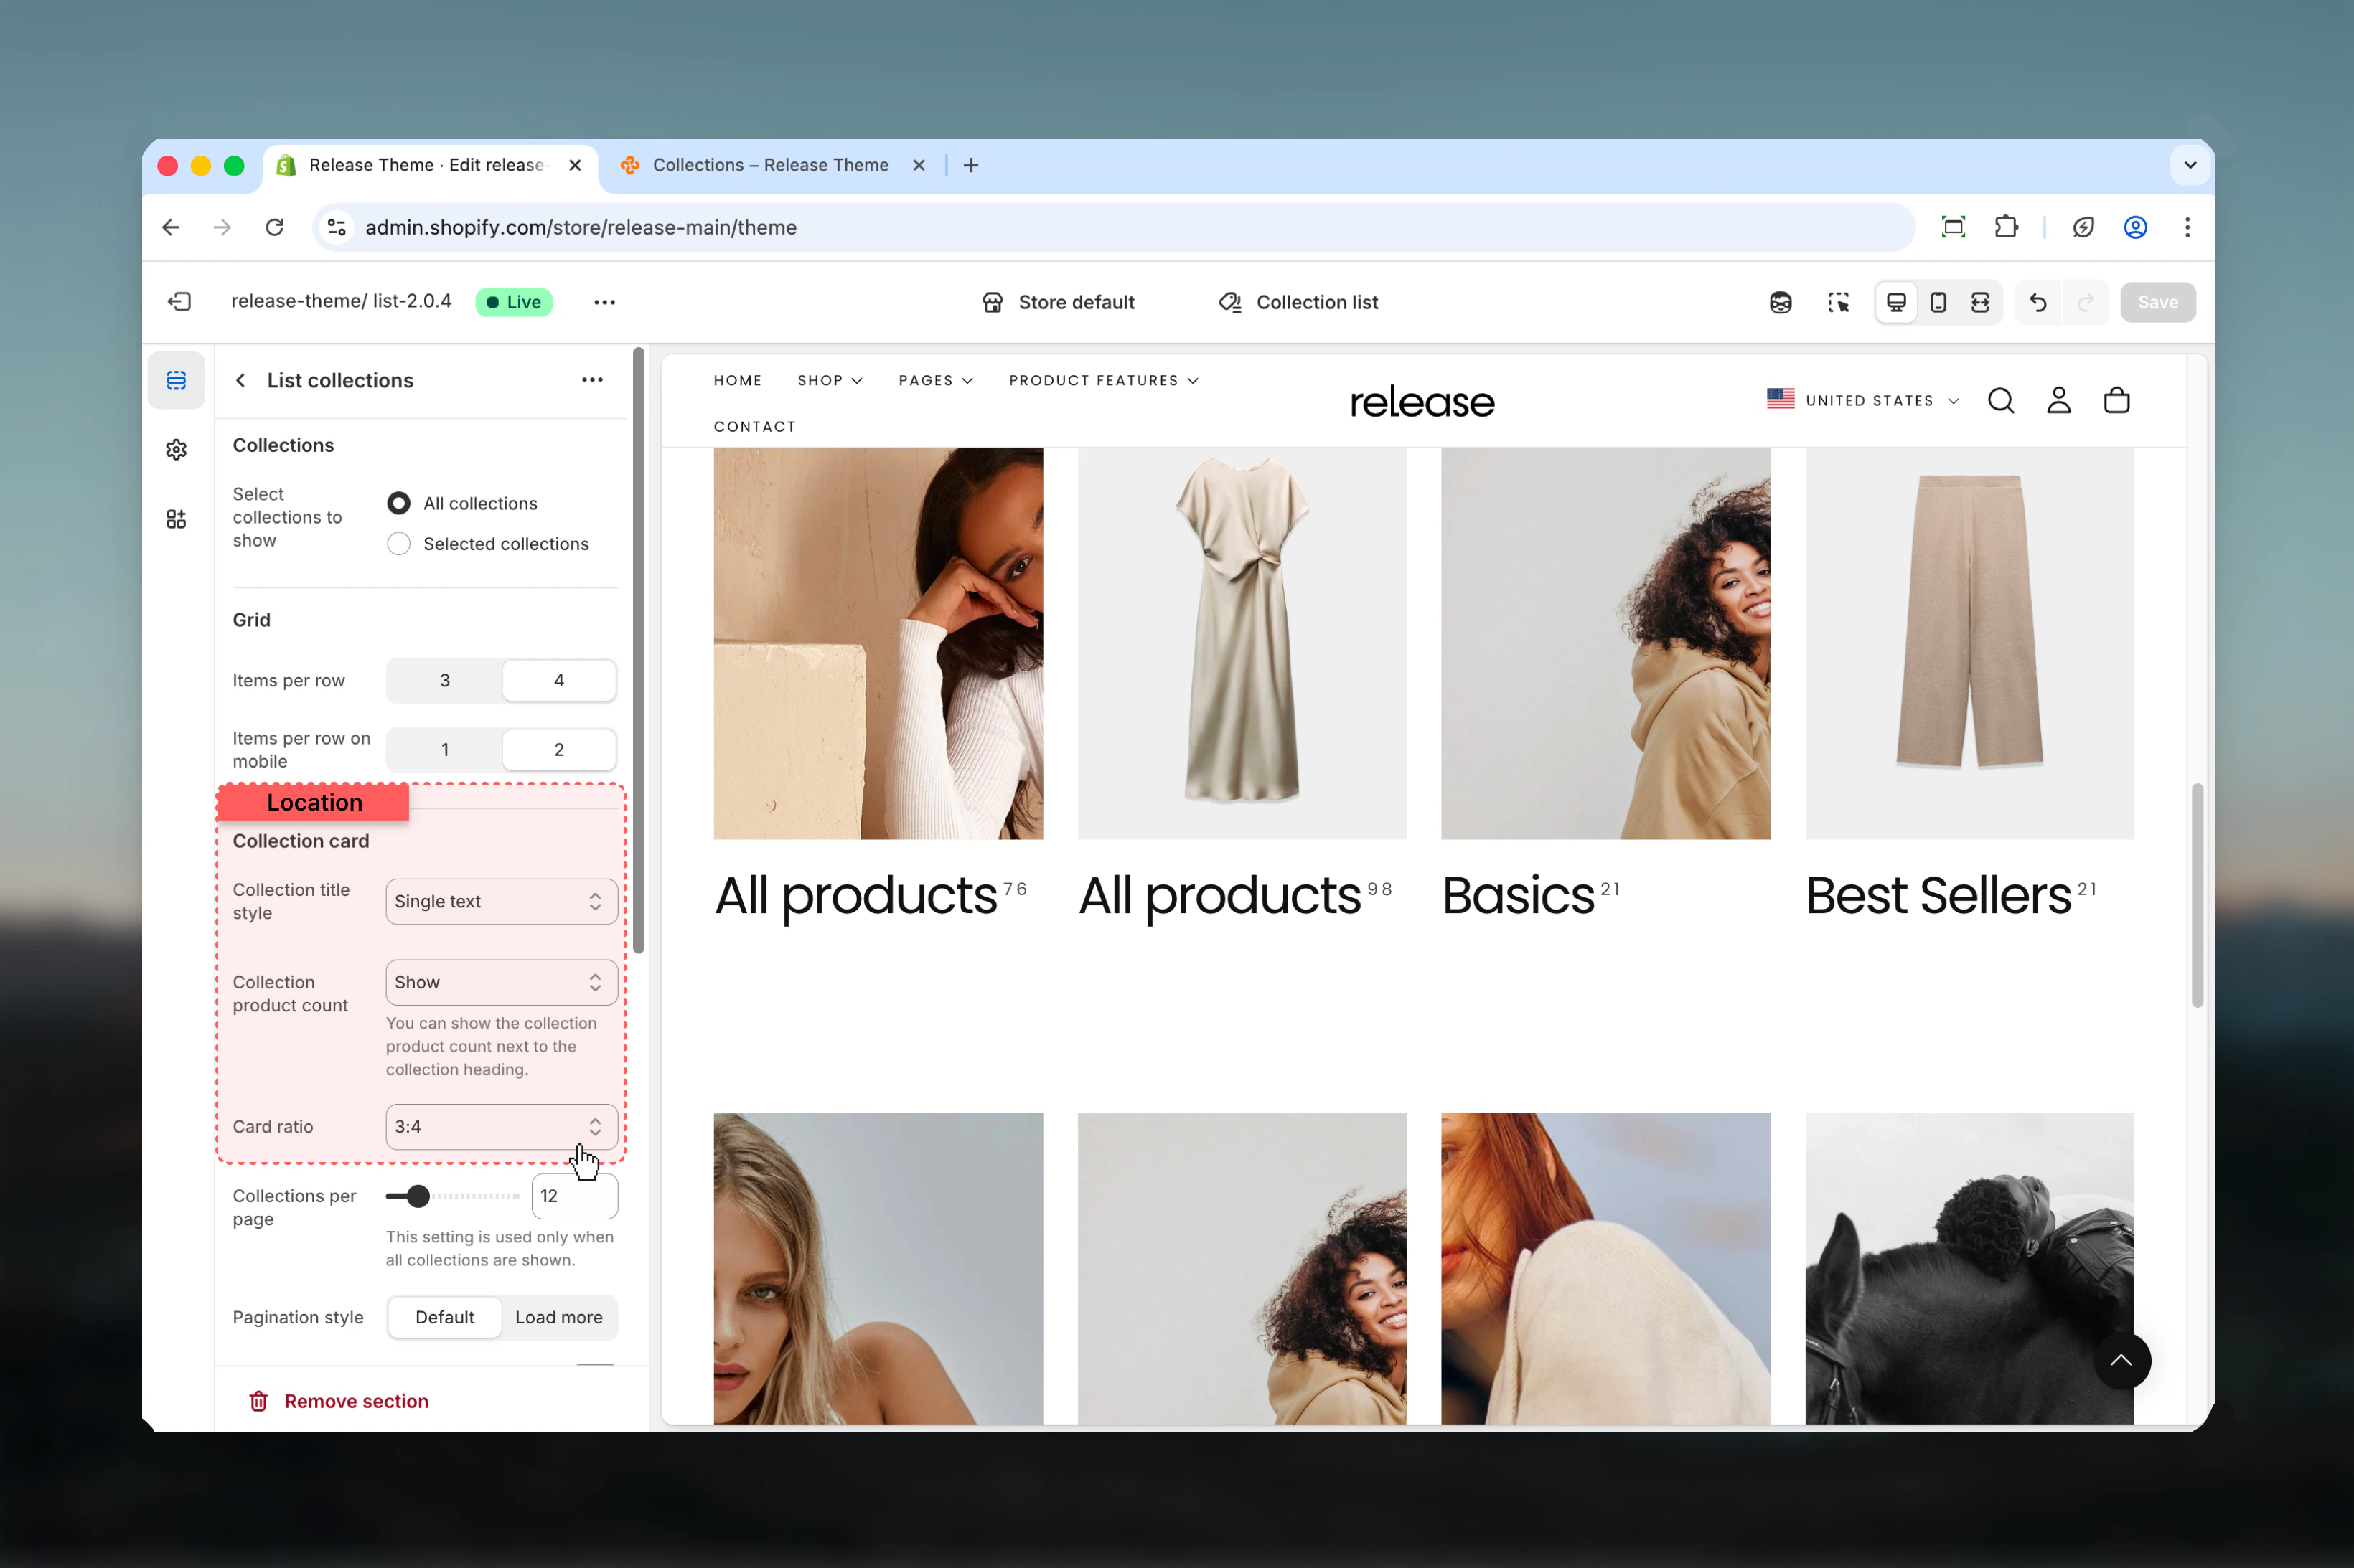Open the Best Sellers collection title link

[1938, 895]
